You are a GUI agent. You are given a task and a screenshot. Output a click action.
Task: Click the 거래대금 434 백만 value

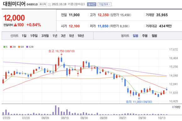(x=165, y=26)
